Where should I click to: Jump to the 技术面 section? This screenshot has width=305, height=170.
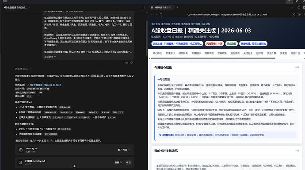click(x=259, y=53)
